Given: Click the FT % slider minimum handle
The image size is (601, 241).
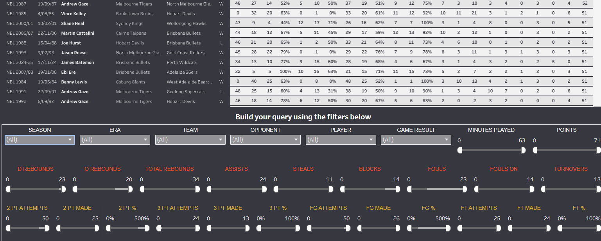Looking at the screenshot, I should click(560, 228).
